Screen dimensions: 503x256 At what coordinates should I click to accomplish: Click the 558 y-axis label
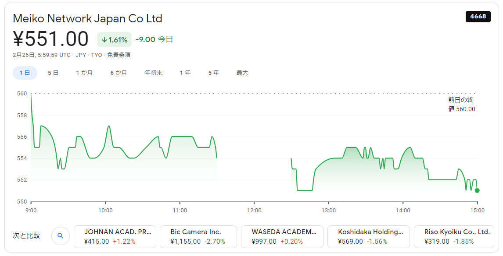click(22, 115)
